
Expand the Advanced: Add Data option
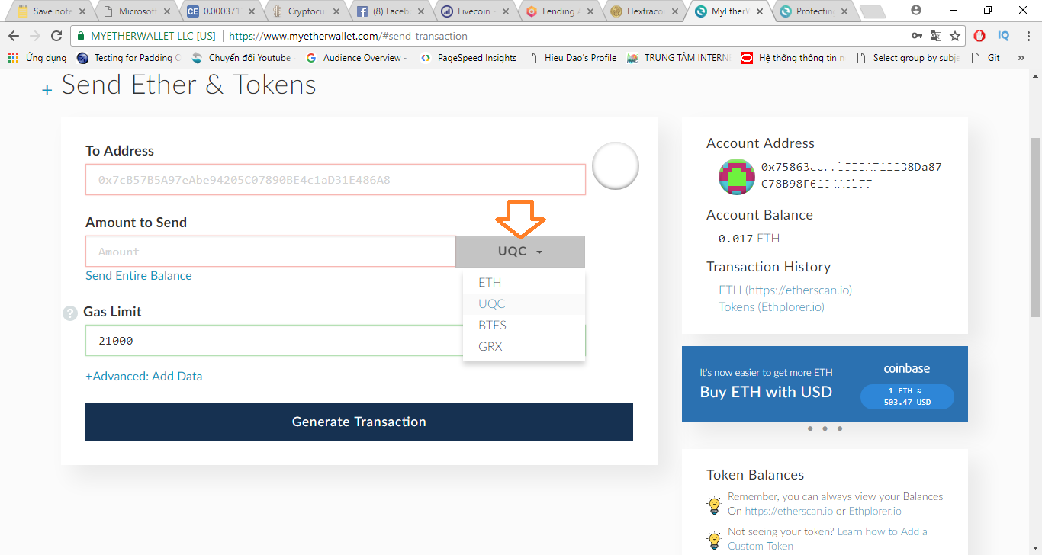tap(143, 377)
